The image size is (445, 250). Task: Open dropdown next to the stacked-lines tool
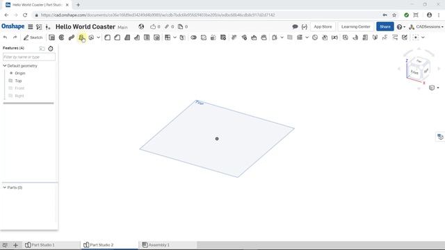[307, 37]
